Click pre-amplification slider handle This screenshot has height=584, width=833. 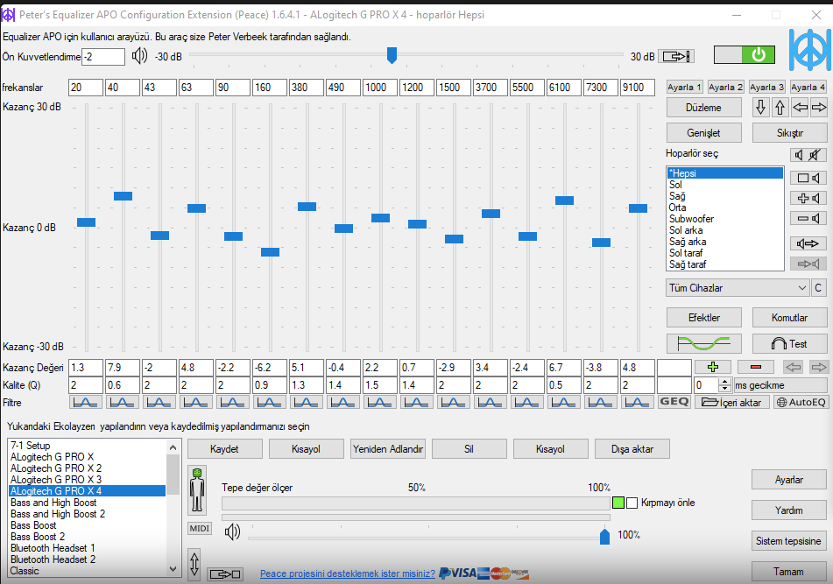coord(392,54)
